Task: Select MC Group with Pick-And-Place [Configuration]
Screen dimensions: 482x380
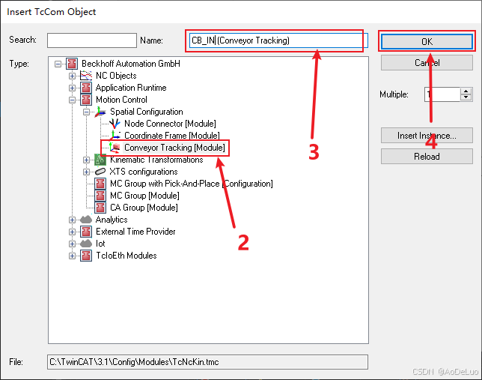Action: click(x=191, y=184)
